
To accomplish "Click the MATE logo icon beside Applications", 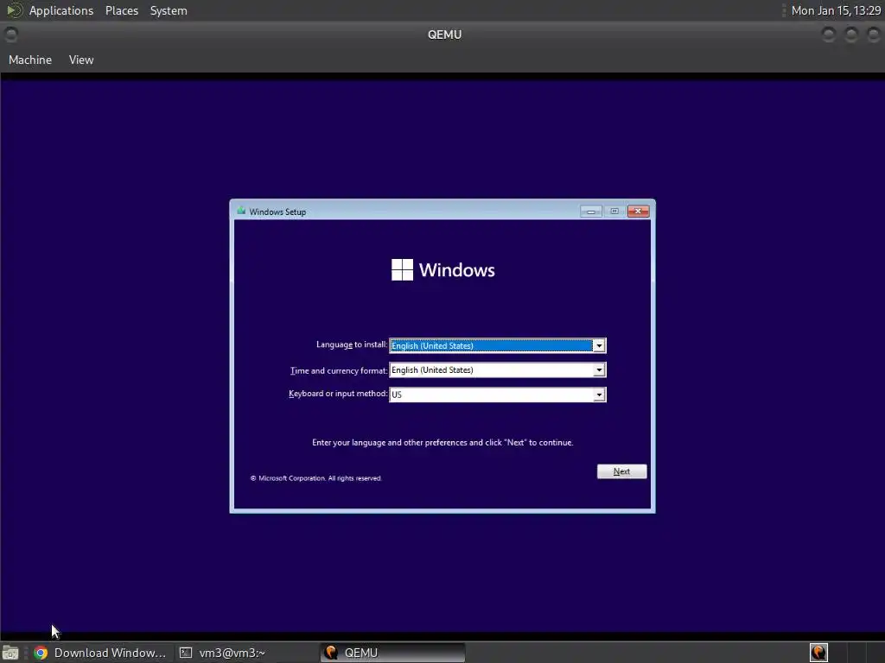I will [14, 10].
